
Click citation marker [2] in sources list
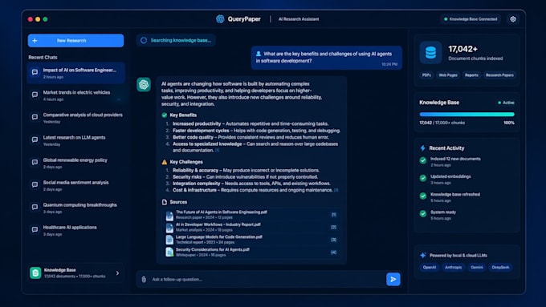point(333,228)
